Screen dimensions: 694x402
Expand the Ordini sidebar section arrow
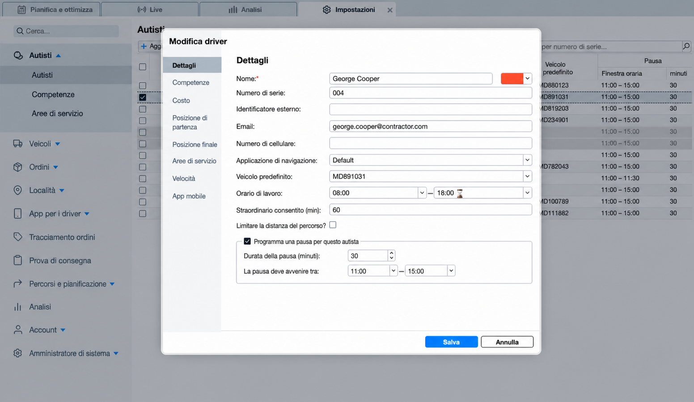[55, 167]
